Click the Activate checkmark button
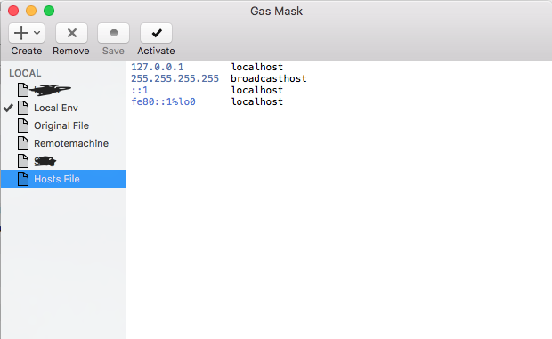552x339 pixels. [x=157, y=33]
